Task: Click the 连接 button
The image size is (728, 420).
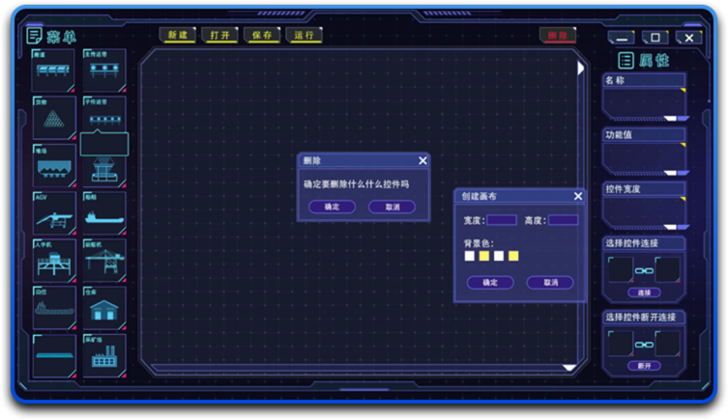Action: tap(644, 293)
